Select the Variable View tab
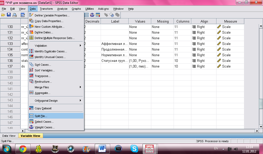Image resolution: width=263 pixels, height=154 pixels. tap(30, 136)
